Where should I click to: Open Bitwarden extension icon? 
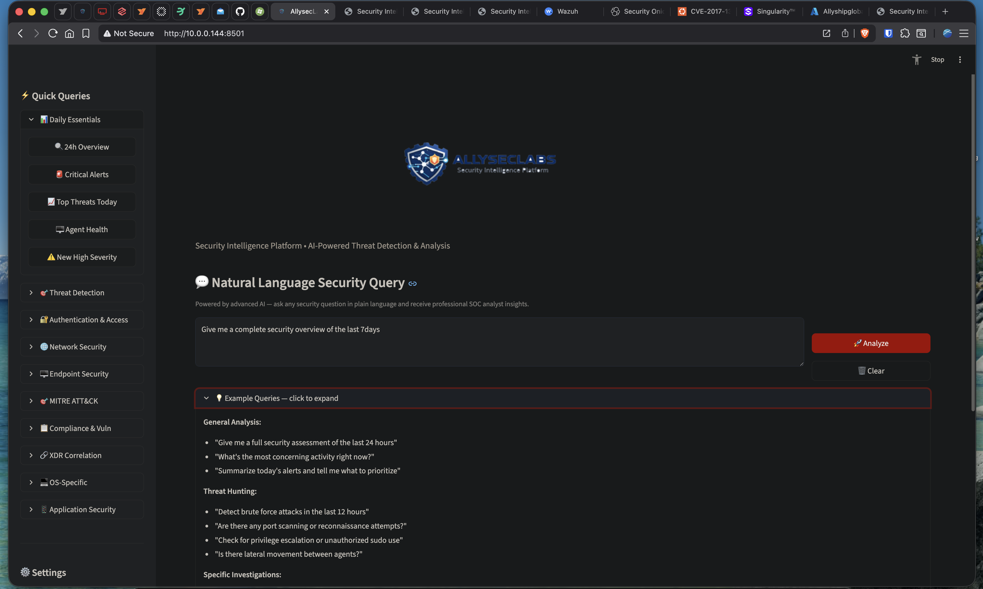(889, 33)
